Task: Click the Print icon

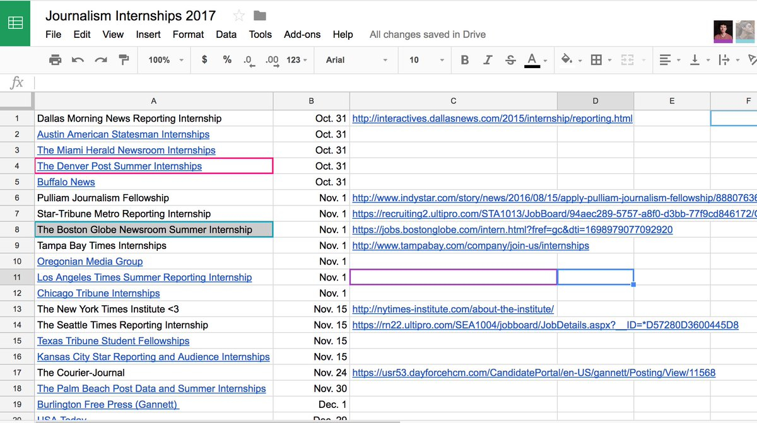Action: tap(56, 60)
